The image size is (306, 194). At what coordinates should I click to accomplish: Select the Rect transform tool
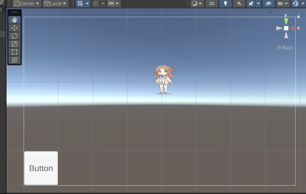[x=14, y=52]
